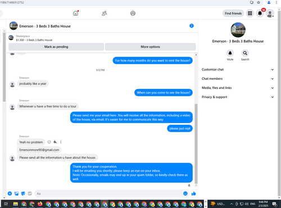This screenshot has width=281, height=208.
Task: Click the 'Thank you for your cooperation' message
Action: coord(132,173)
